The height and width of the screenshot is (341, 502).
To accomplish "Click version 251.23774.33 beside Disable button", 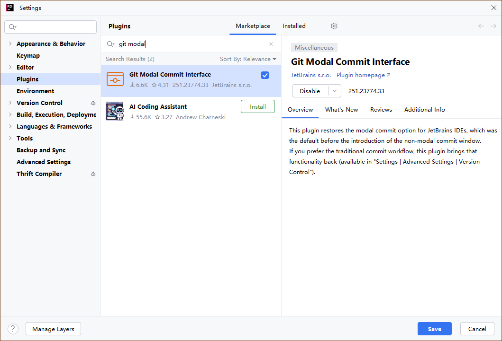I will [x=366, y=91].
